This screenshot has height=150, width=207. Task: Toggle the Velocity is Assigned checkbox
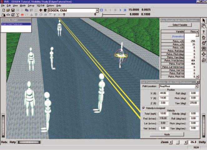(144, 108)
